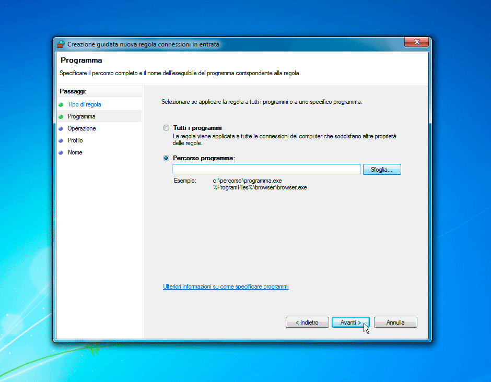Cancel the wizard with Annulla
Screen dimensions: 491x382
coord(395,322)
